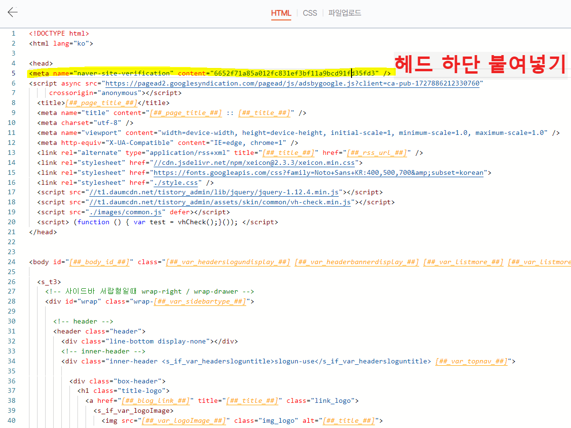
Task: Click the inner-header comment on line 33
Action: [103, 352]
